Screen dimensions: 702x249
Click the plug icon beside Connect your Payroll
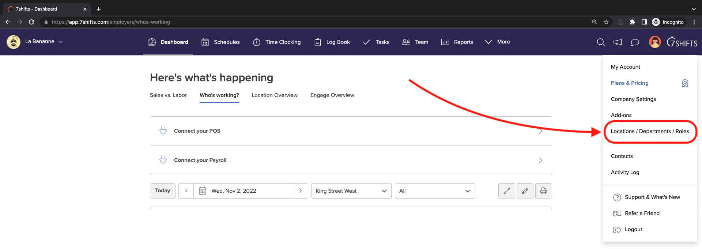click(x=163, y=160)
